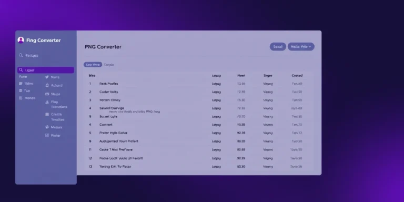Select table row 1 Retb Poofes
Image resolution: width=404 pixels, height=202 pixels.
click(x=199, y=84)
